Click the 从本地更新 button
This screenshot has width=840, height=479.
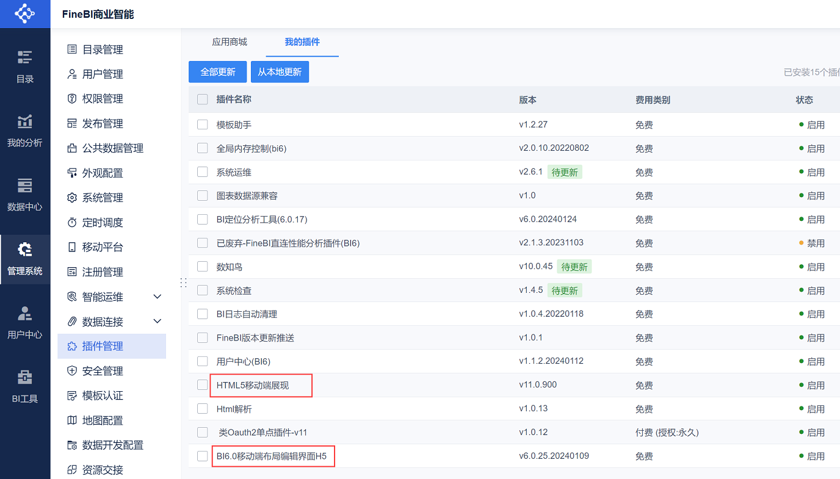pos(280,72)
